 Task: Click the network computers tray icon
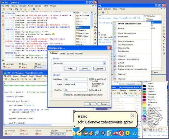pyautogui.click(x=97, y=133)
